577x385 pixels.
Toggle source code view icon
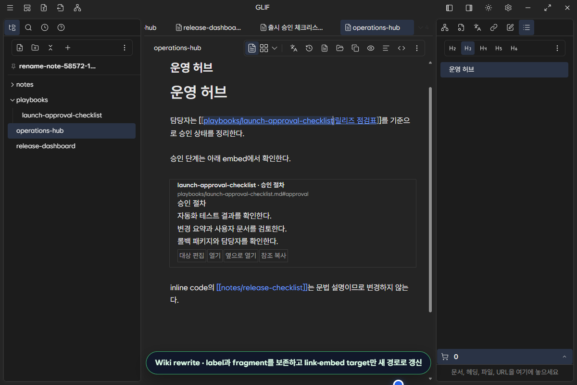click(401, 48)
